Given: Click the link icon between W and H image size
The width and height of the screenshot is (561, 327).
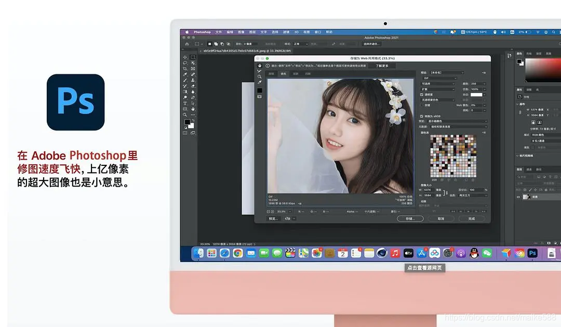Looking at the screenshot, I should (x=446, y=193).
